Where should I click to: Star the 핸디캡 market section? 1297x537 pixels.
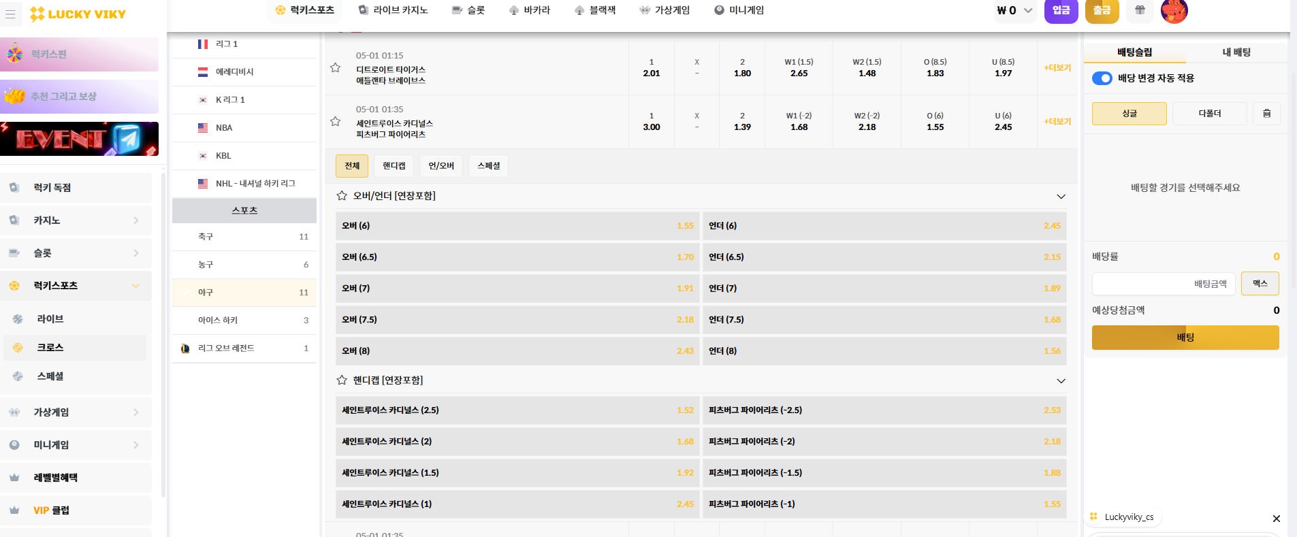(342, 380)
